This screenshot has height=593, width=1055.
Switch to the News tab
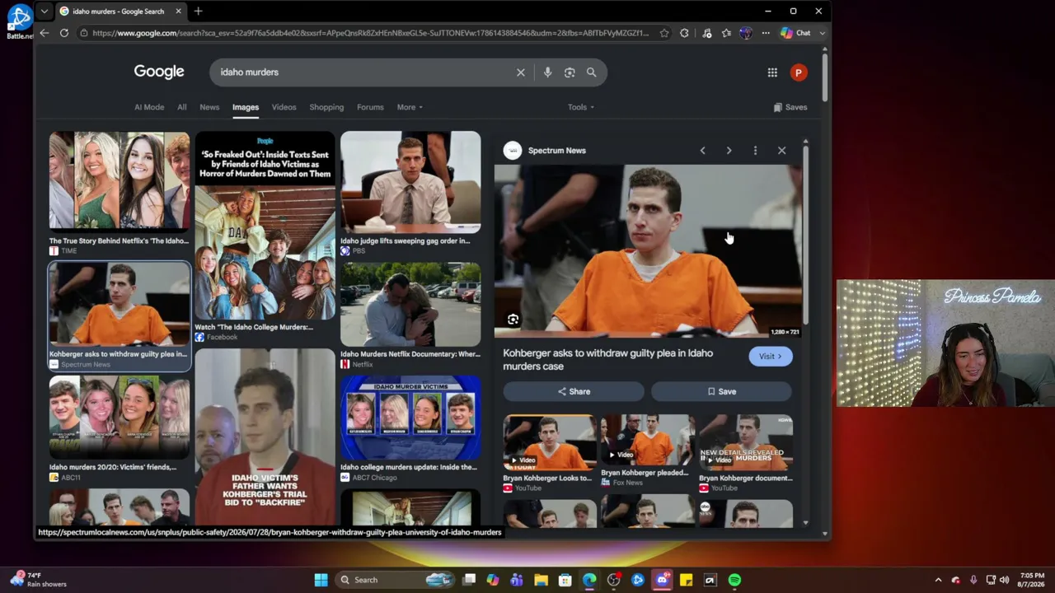pos(209,107)
